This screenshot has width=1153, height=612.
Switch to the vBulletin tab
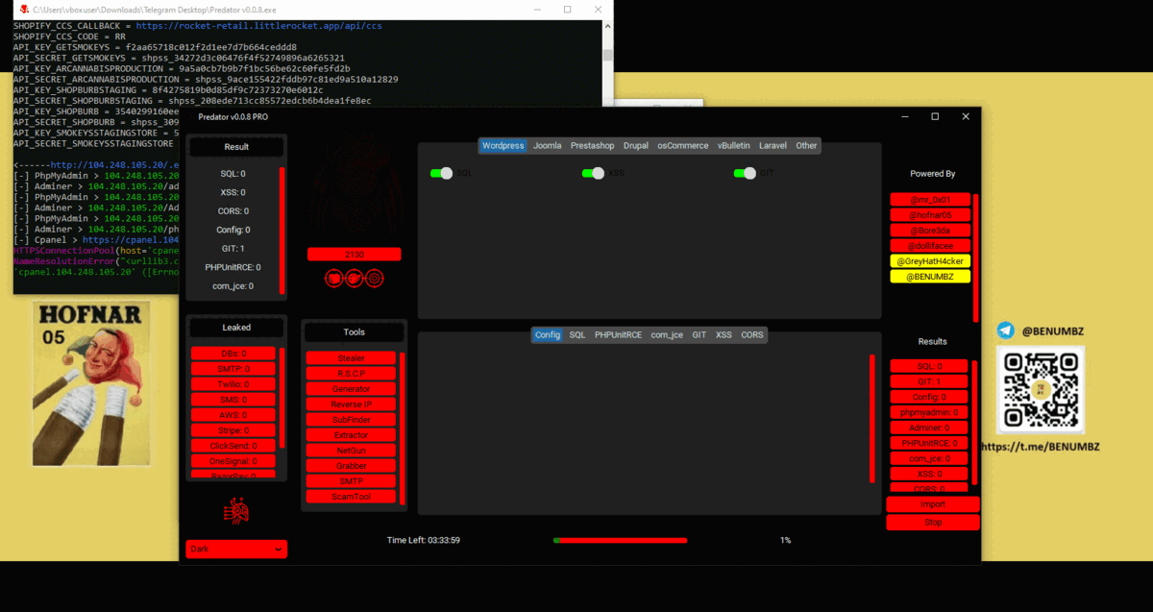(733, 146)
